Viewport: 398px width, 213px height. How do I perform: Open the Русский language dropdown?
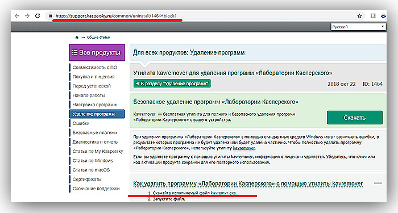pos(358,27)
